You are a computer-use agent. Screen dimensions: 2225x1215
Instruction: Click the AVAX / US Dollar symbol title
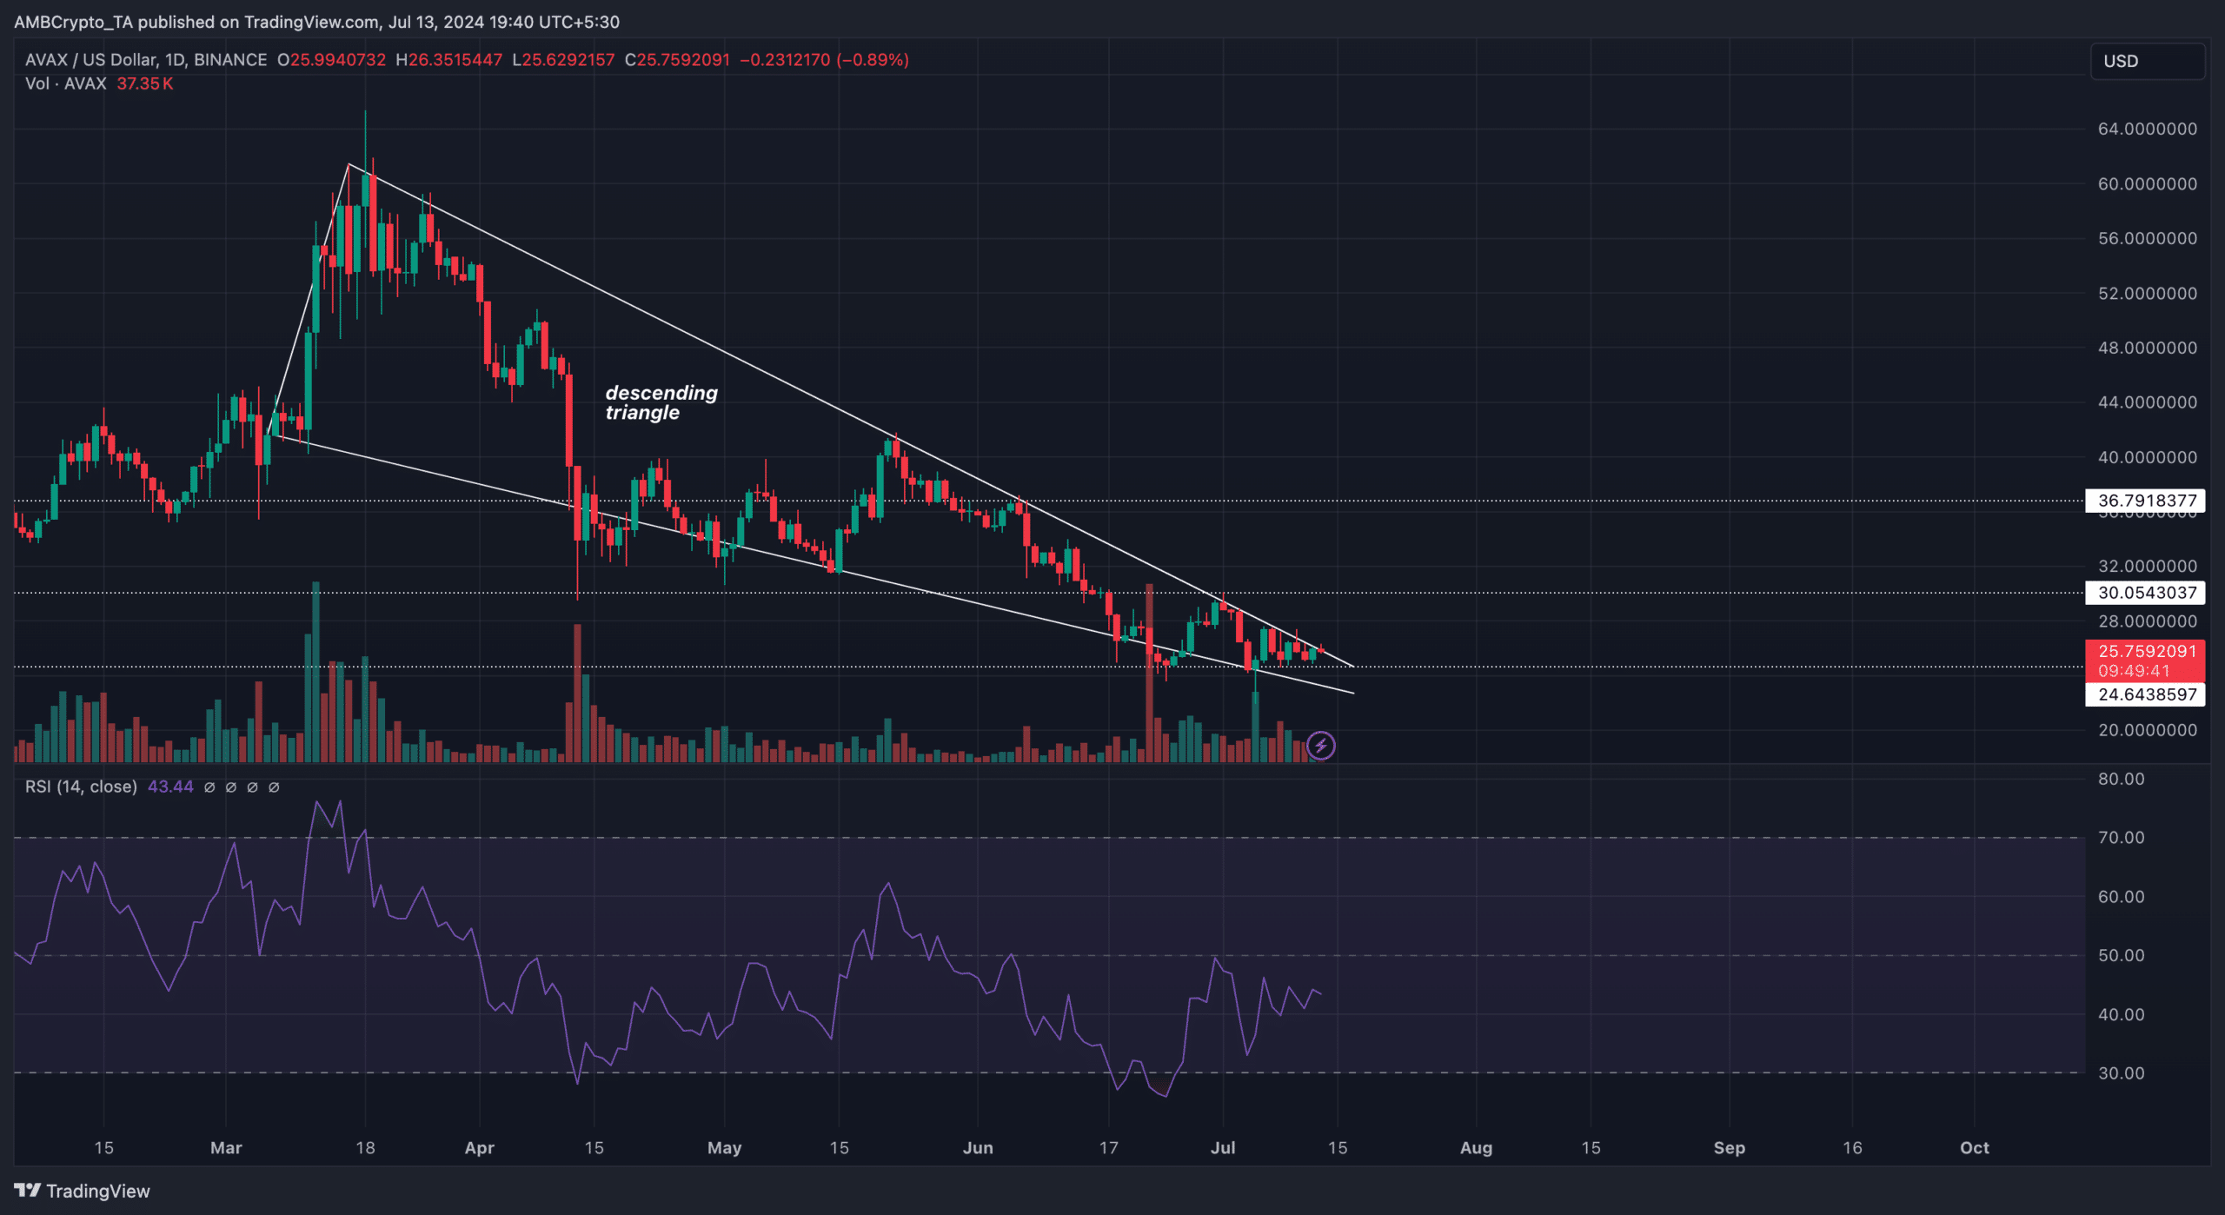[x=146, y=60]
